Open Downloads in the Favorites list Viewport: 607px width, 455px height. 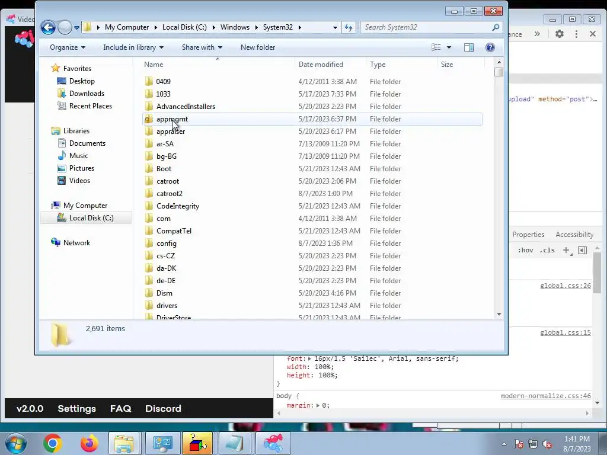87,93
